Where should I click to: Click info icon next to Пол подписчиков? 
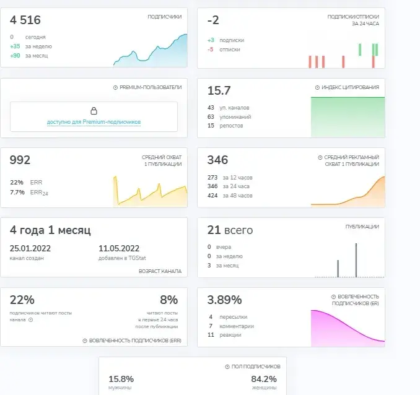pos(227,367)
